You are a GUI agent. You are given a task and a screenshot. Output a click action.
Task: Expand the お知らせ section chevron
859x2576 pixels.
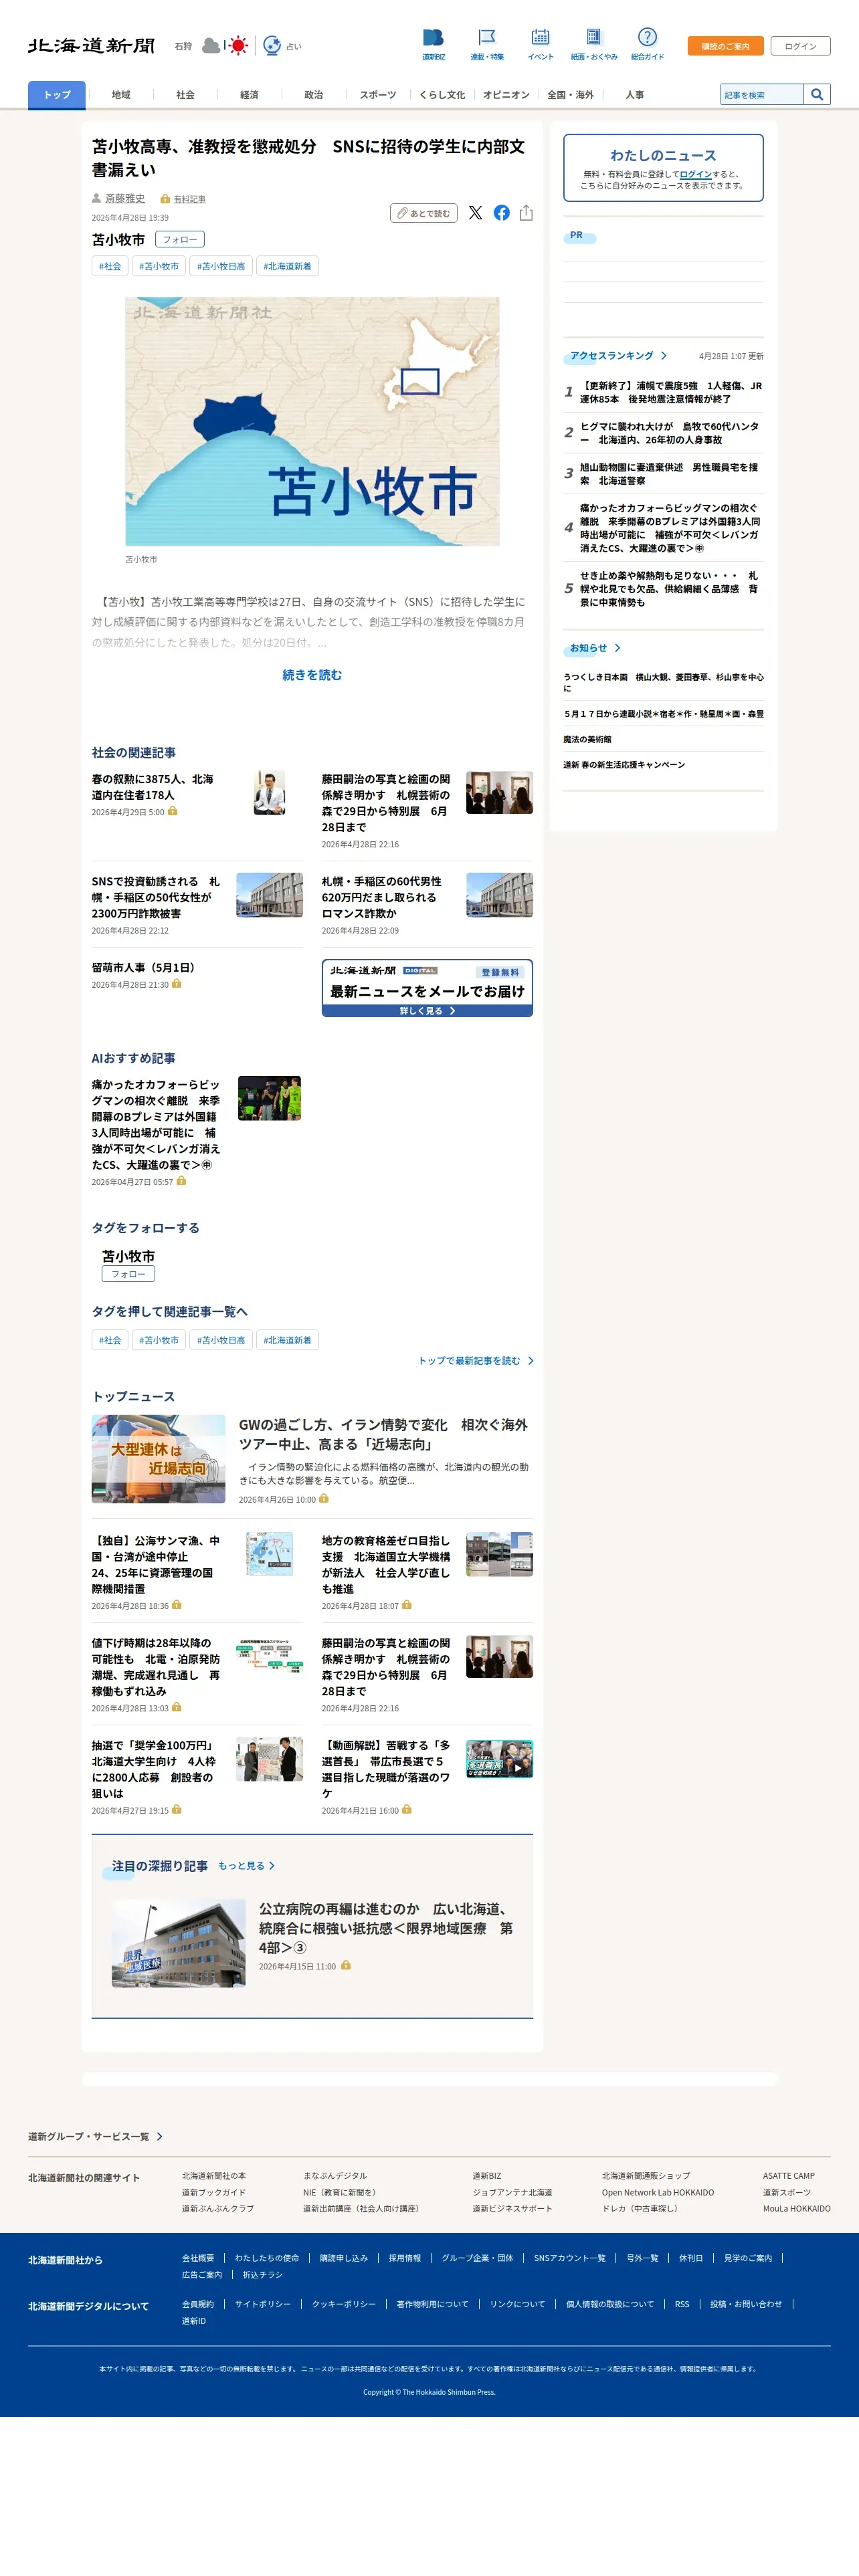pos(618,648)
